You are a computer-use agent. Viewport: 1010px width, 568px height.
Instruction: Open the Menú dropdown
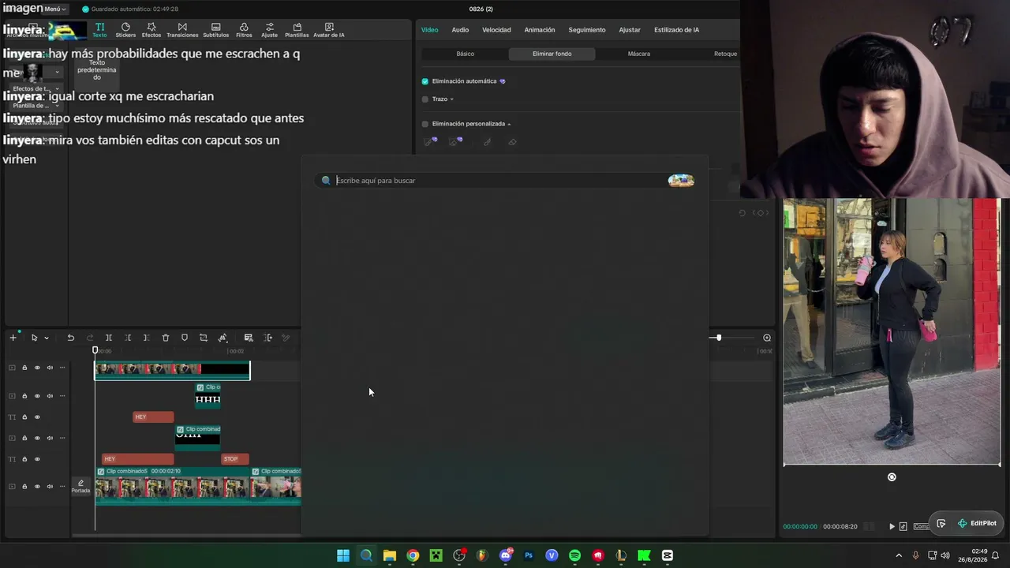pyautogui.click(x=55, y=9)
